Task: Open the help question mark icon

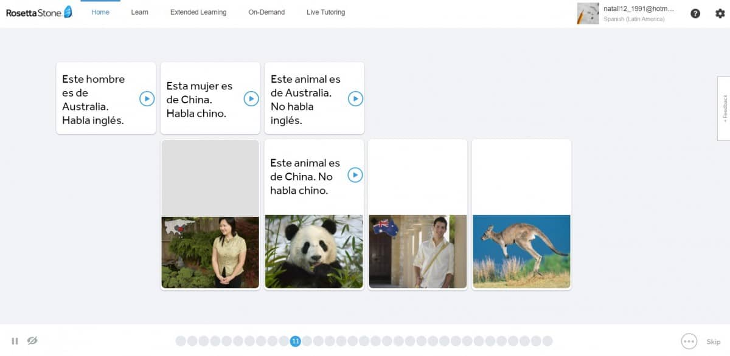Action: click(695, 13)
